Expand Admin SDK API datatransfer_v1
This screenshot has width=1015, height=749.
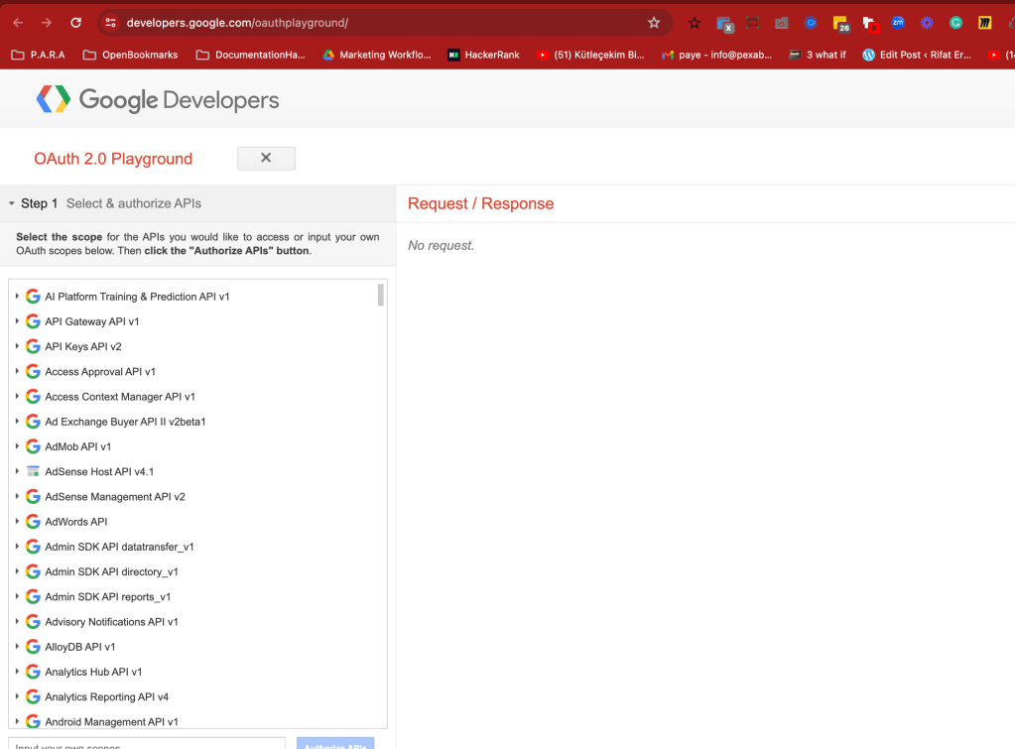(x=17, y=547)
